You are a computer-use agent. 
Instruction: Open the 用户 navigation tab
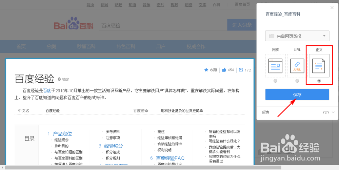[161, 46]
